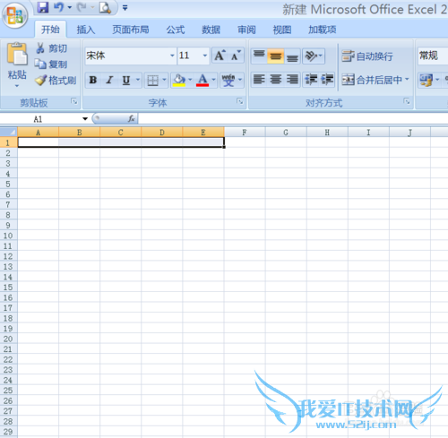Center text horizontally
This screenshot has width=448, height=438.
[275, 80]
